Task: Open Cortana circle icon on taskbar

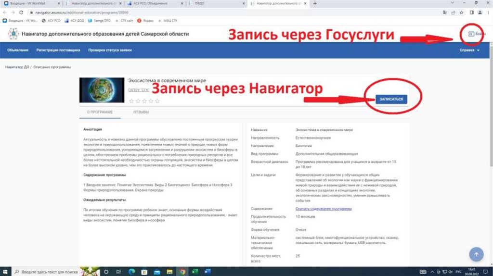Action: [x=106, y=272]
